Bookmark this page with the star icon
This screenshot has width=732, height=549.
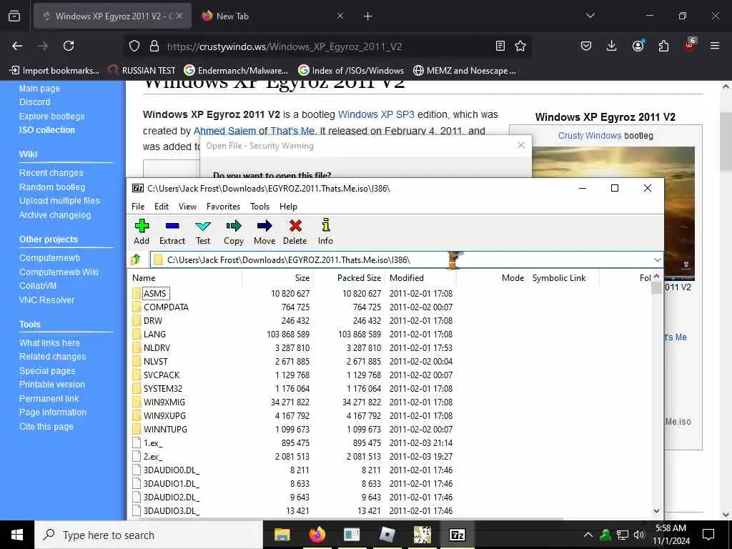520,46
